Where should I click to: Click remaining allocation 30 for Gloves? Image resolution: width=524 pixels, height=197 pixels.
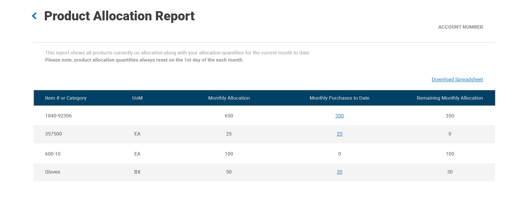click(x=450, y=172)
